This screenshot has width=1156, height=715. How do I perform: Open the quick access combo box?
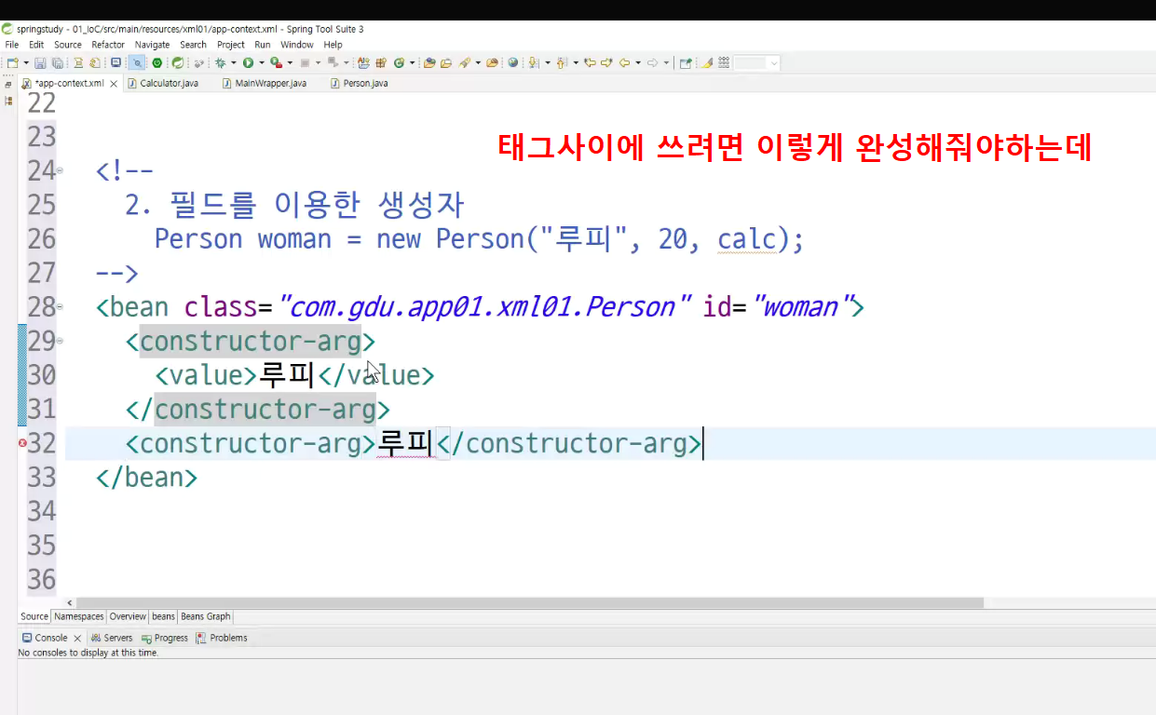click(x=756, y=63)
